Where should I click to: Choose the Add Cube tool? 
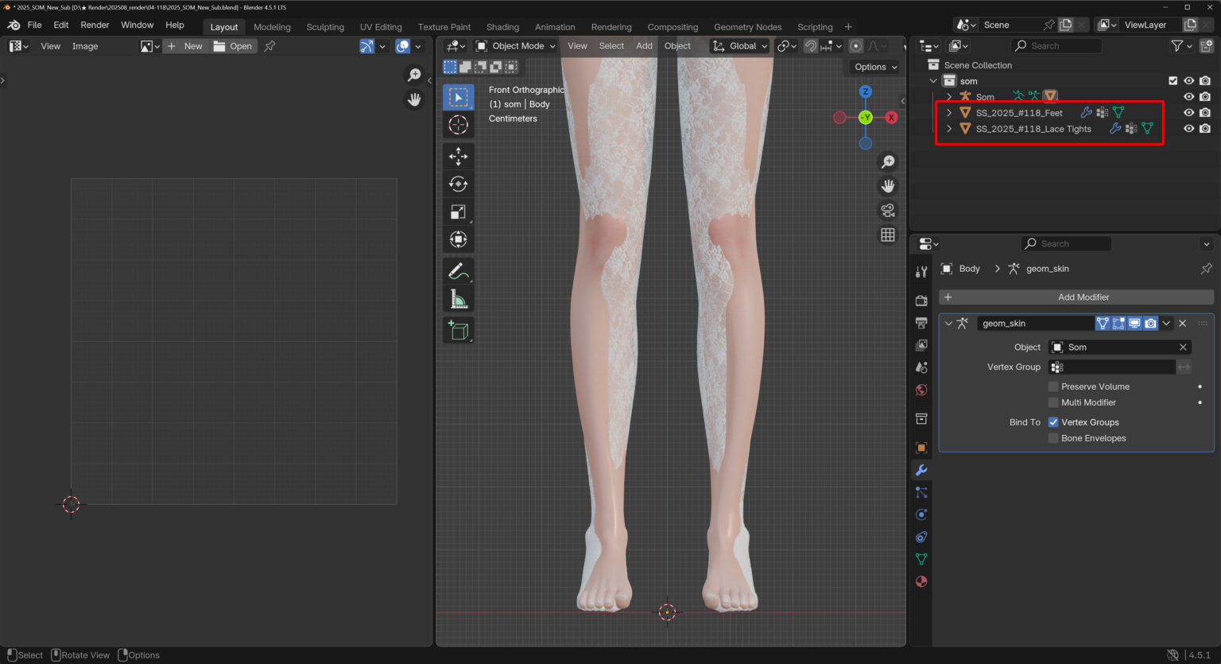(458, 330)
